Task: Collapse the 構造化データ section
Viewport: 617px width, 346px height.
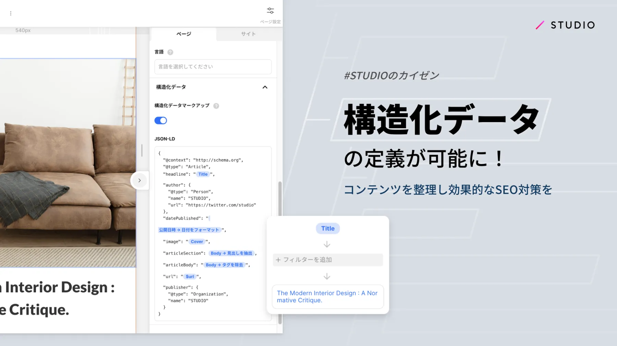Action: click(265, 87)
